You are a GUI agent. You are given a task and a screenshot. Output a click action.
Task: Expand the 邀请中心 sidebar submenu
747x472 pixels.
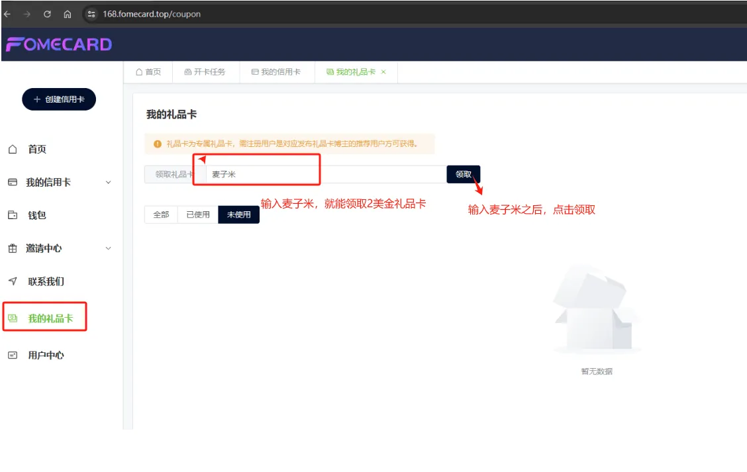point(108,248)
